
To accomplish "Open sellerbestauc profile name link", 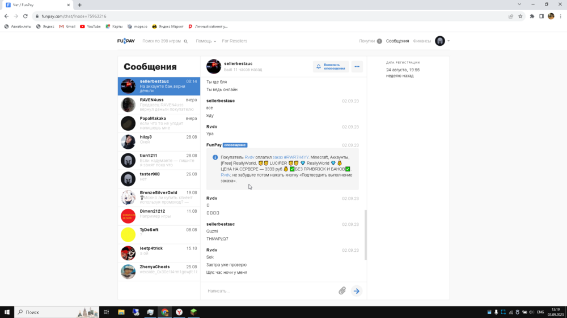I will [x=238, y=63].
